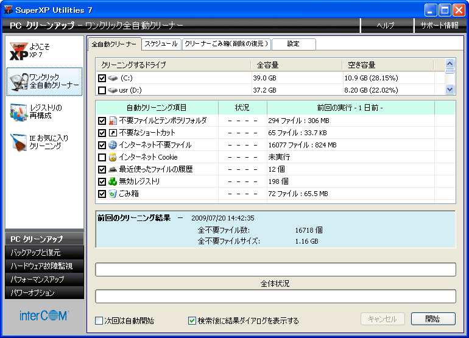
Task: Click the 空き容量 column header
Action: click(x=387, y=65)
